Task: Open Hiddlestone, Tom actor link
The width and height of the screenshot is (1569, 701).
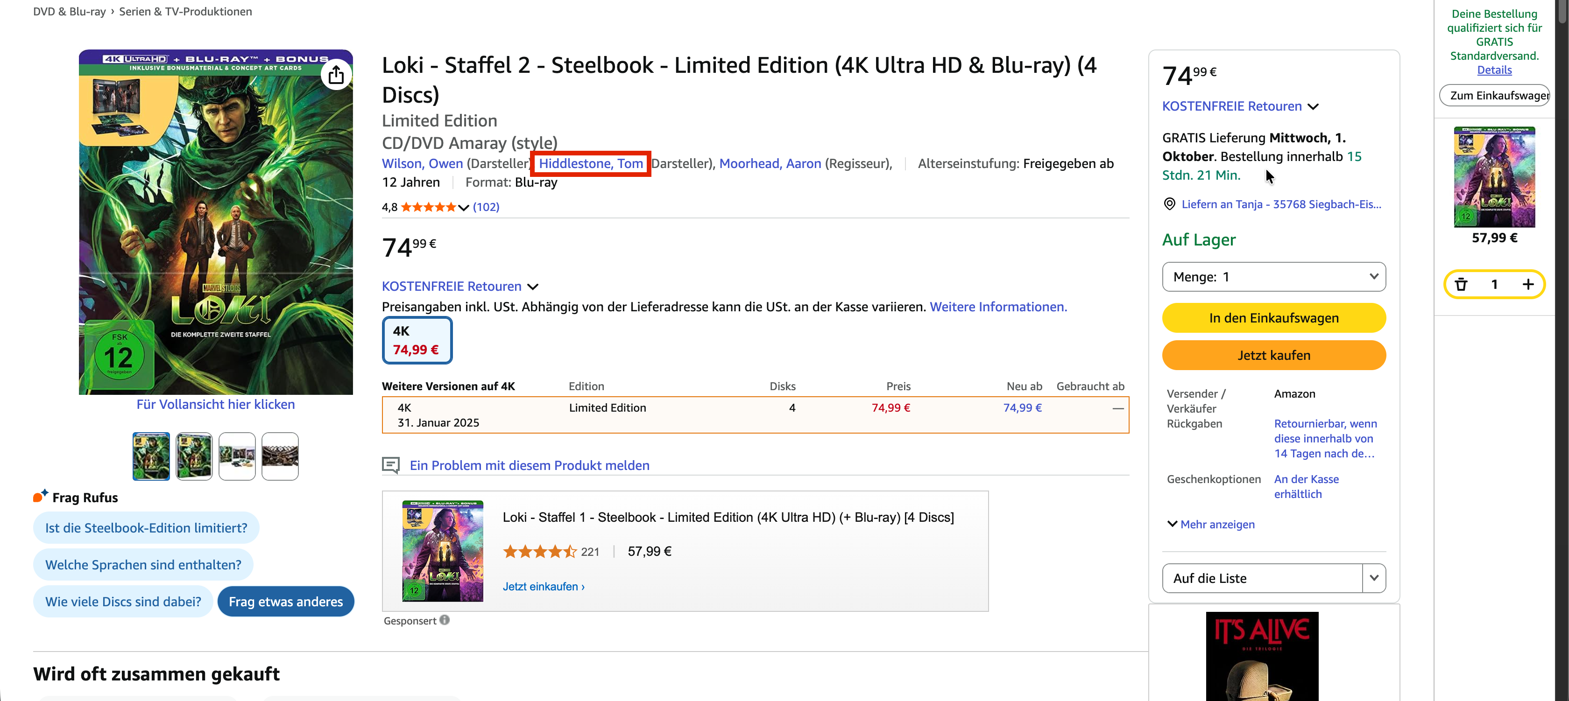Action: (x=590, y=164)
